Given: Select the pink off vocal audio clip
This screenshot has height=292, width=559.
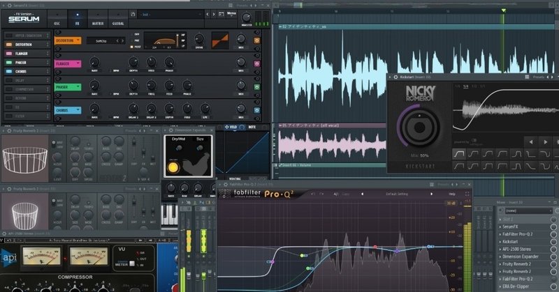Looking at the screenshot, I should tap(332, 146).
